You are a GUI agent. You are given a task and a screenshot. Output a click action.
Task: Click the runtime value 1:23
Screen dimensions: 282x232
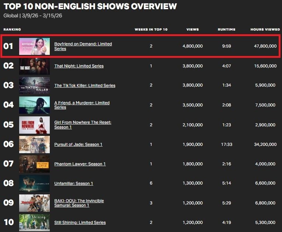click(227, 125)
